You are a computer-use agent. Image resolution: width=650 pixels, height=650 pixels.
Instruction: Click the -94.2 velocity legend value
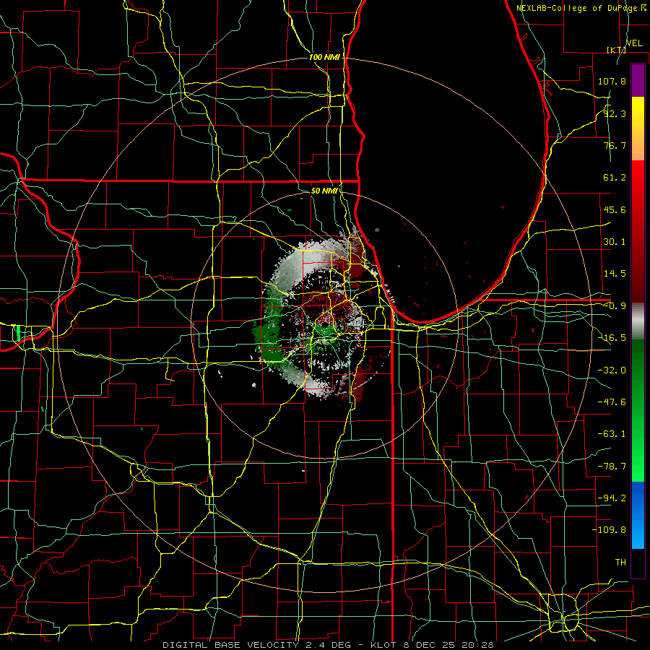[612, 498]
